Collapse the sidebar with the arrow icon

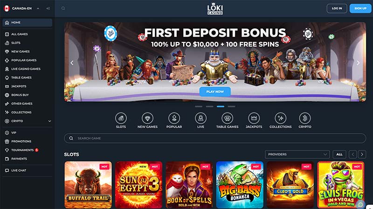point(48,8)
